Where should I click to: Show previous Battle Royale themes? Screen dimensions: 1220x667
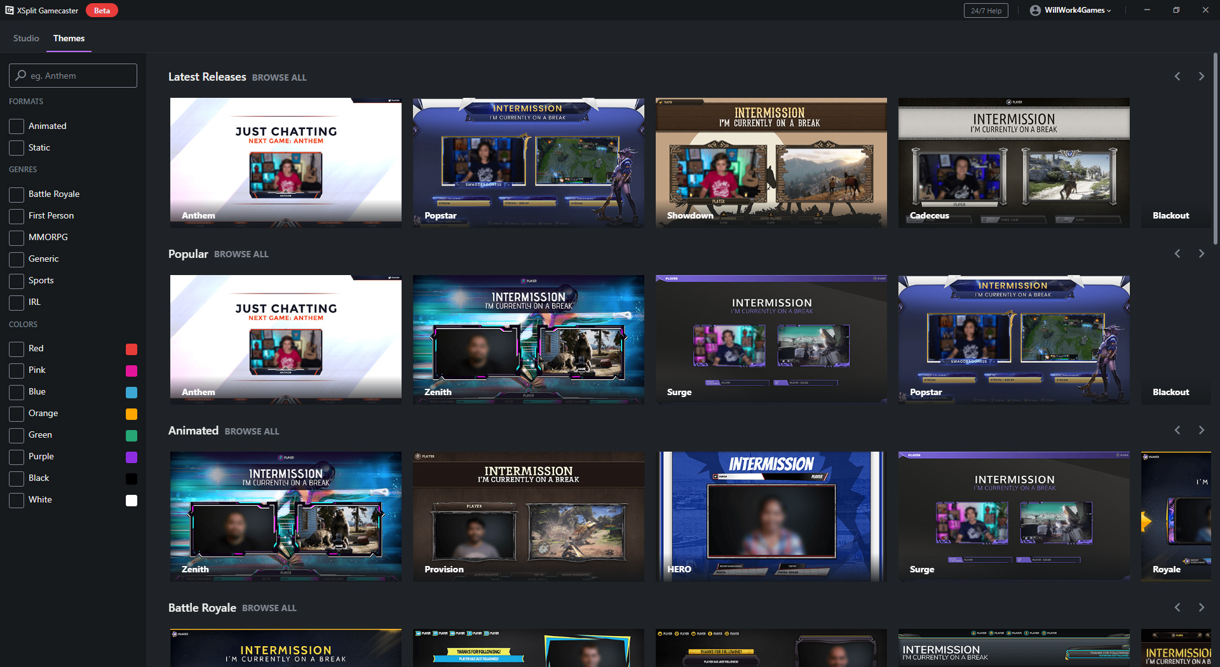[x=1177, y=607]
